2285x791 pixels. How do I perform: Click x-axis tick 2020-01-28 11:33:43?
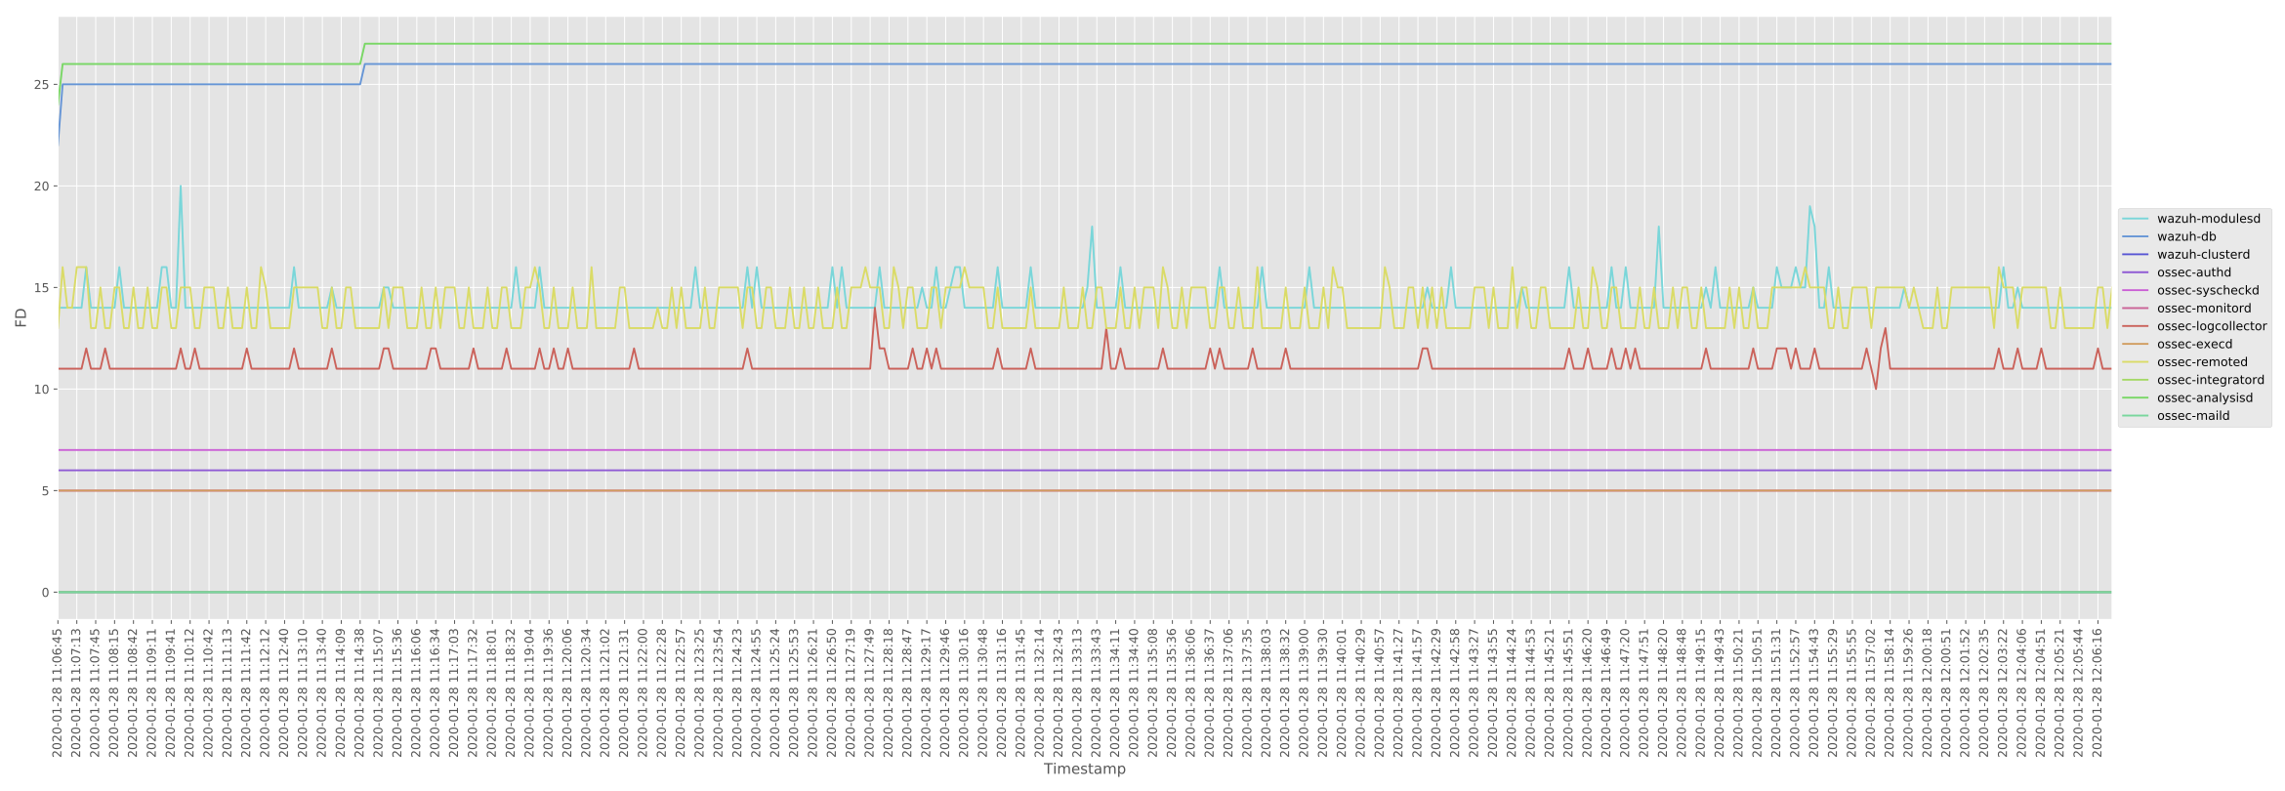pyautogui.click(x=1096, y=690)
